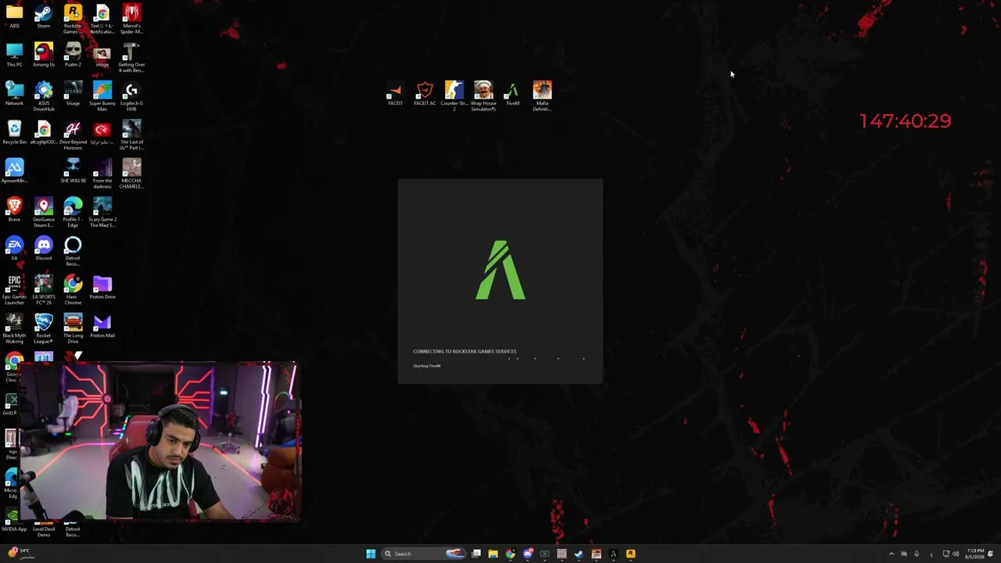
Task: Select Getting Over It desktop shortcut
Action: tap(131, 58)
